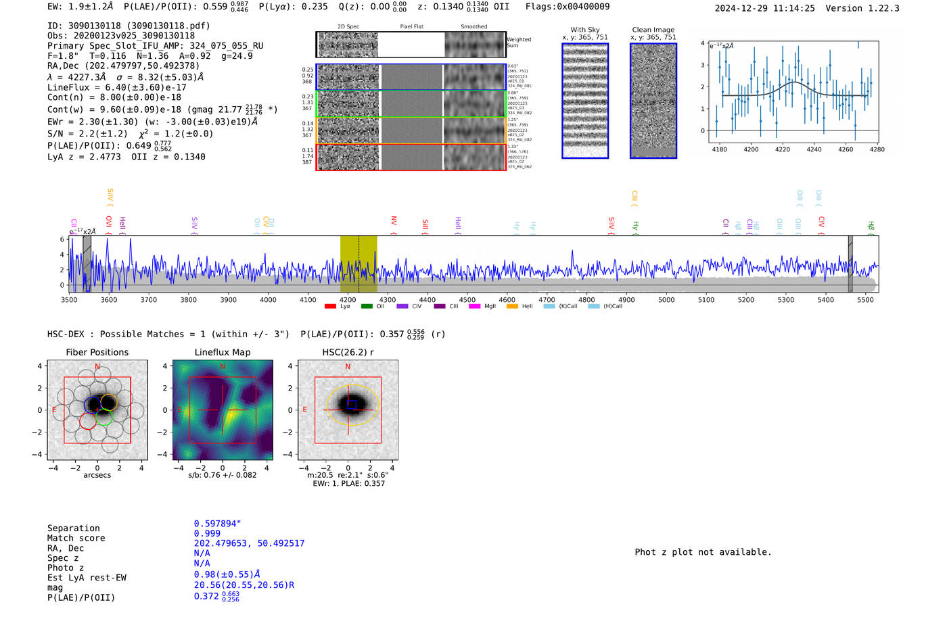
Task: Click the Weighted Sum 2D spectrum strip
Action: (411, 45)
